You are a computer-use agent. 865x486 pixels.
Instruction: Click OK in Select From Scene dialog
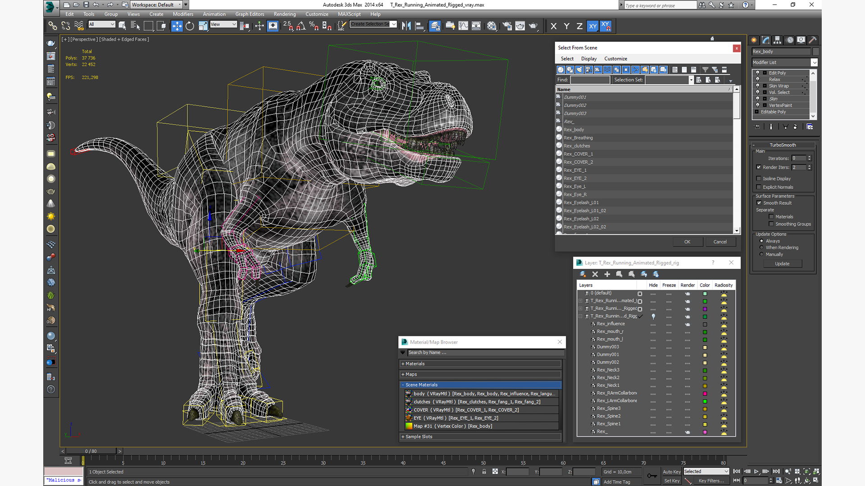687,242
